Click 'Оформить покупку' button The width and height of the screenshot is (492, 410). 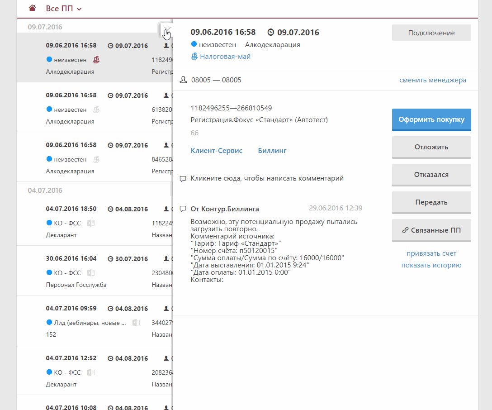tap(431, 119)
